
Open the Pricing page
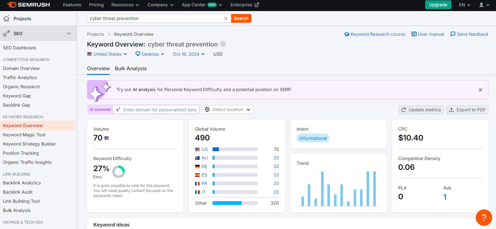pos(96,5)
